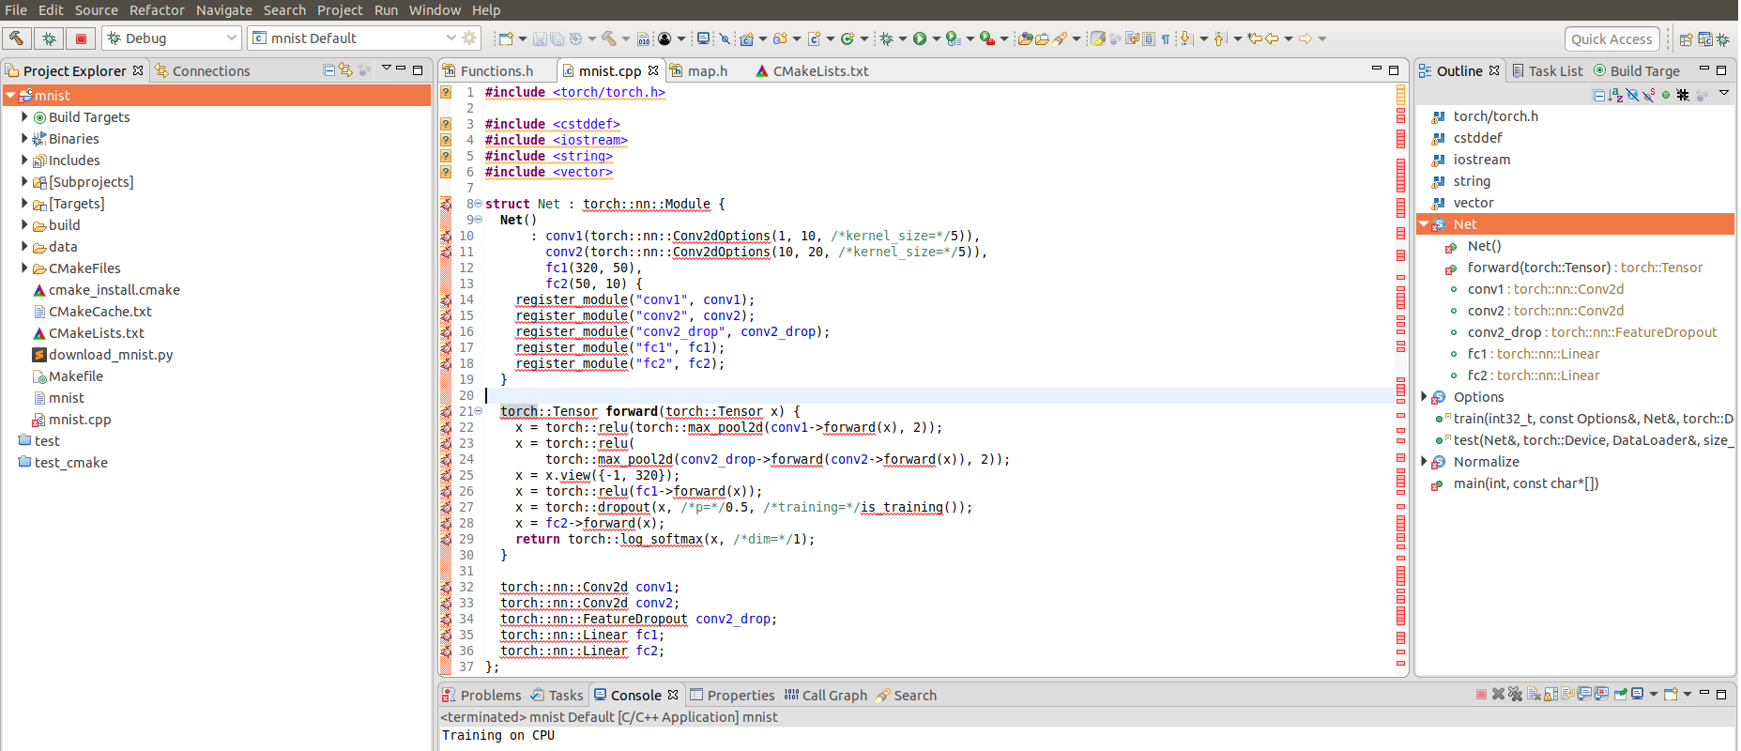This screenshot has height=751, width=1741.
Task: Collapse all in Project Explorer
Action: pos(328,70)
